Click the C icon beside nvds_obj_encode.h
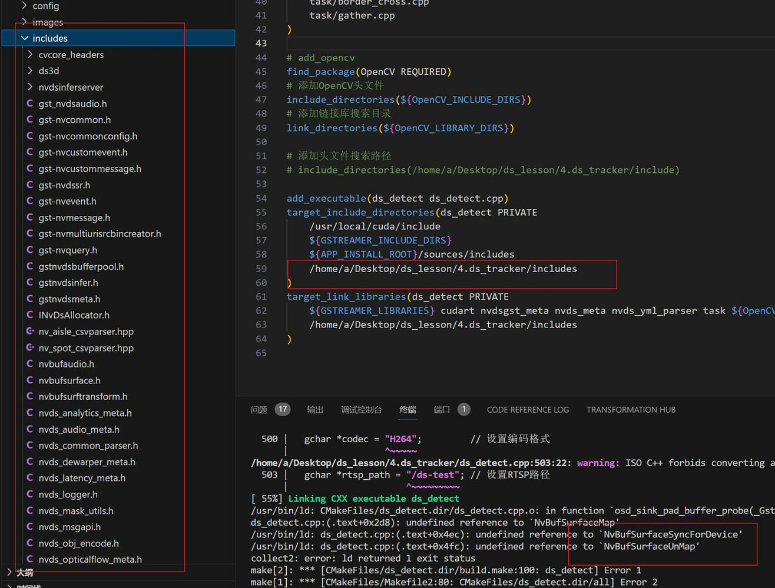This screenshot has width=775, height=588. 29,543
